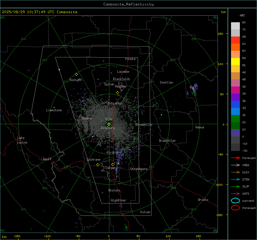Click the Banff town label
The width and height of the screenshot is (257, 240).
pos(47,159)
